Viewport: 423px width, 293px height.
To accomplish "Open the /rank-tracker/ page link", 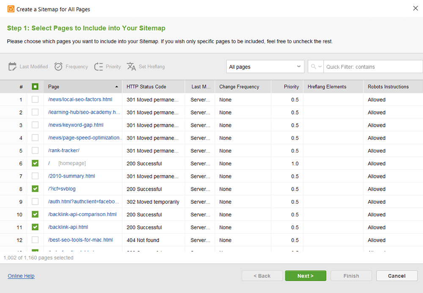I will click(64, 151).
